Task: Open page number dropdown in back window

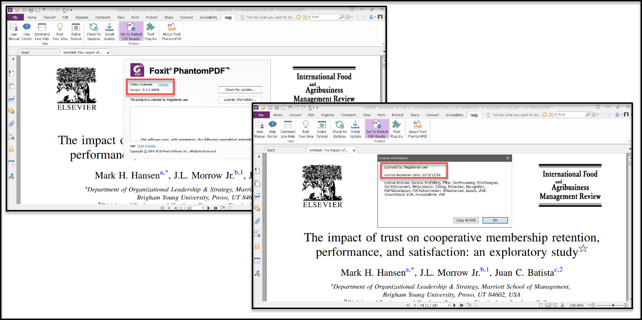Action: pyautogui.click(x=202, y=208)
